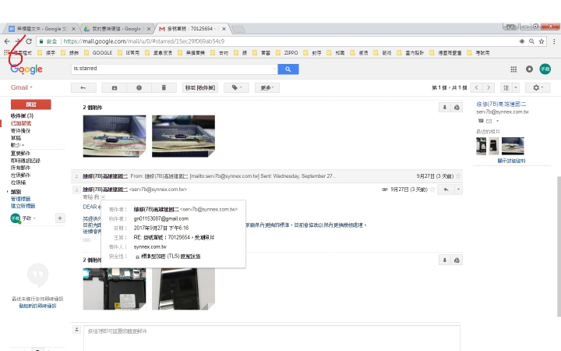
Task: Open the More (更多) dropdown in the toolbar
Action: click(267, 87)
